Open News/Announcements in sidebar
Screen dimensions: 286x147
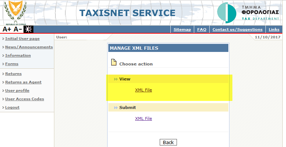click(x=29, y=47)
